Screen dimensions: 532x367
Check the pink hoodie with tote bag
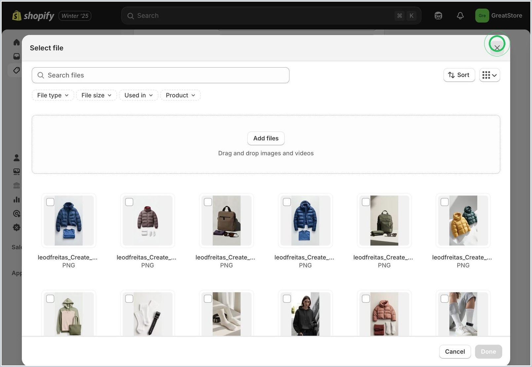tap(50, 299)
